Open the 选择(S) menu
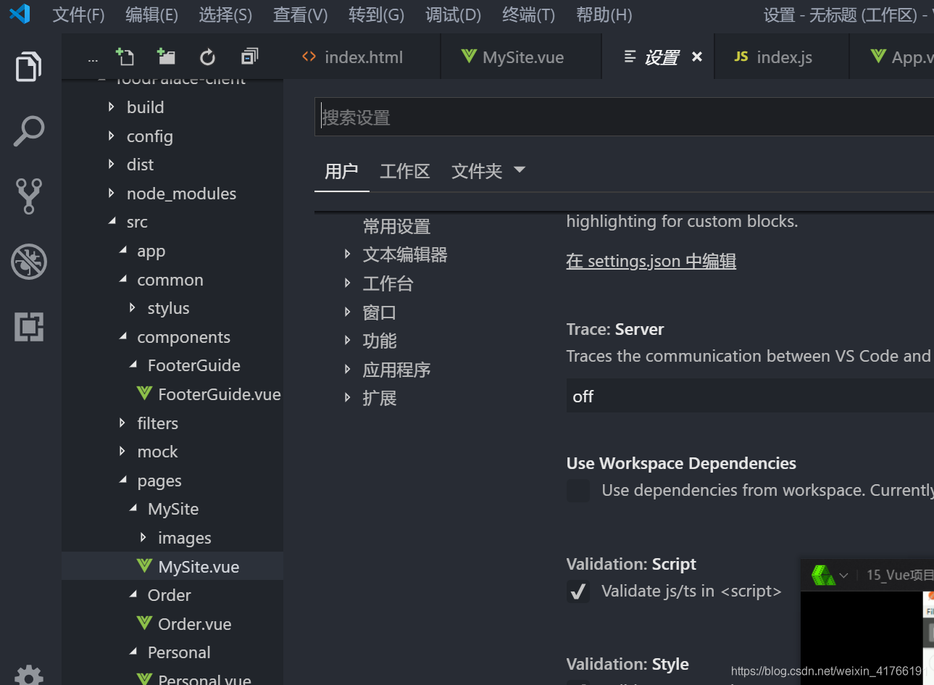 (x=225, y=14)
